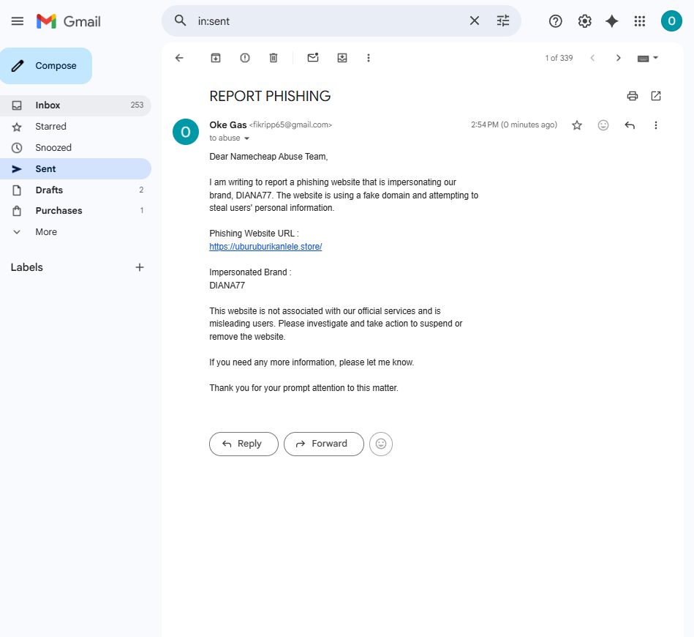Viewport: 694px width, 637px height.
Task: Click the search field containing in:sent
Action: click(x=330, y=21)
